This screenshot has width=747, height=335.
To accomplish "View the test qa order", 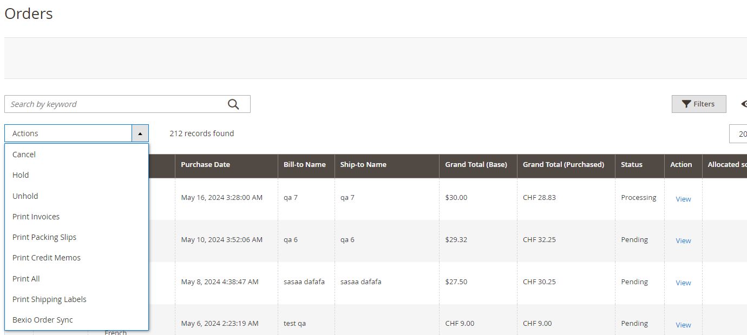I will 683,325.
